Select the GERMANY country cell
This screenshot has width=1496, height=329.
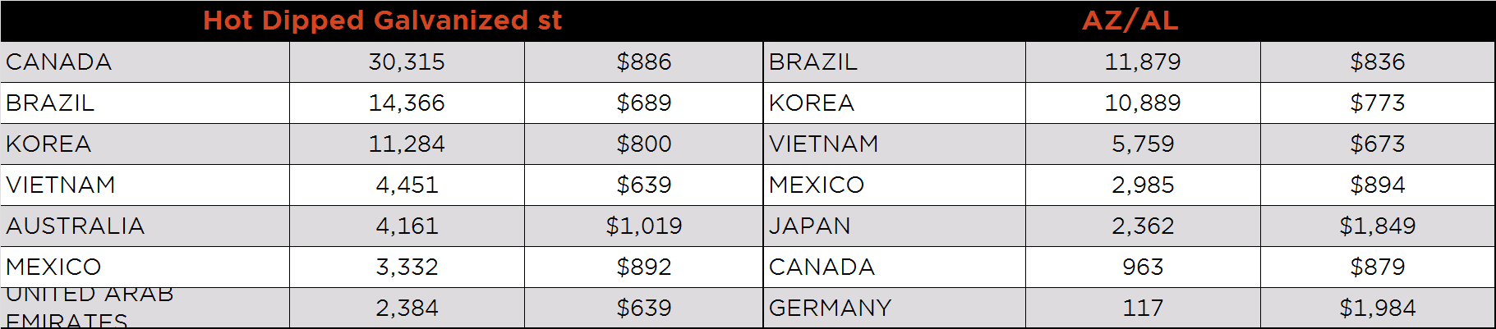[x=895, y=308]
